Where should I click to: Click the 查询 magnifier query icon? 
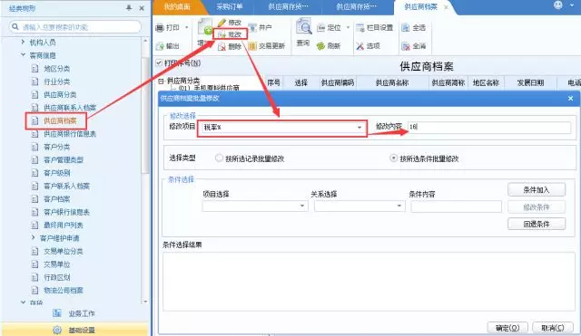(x=303, y=26)
